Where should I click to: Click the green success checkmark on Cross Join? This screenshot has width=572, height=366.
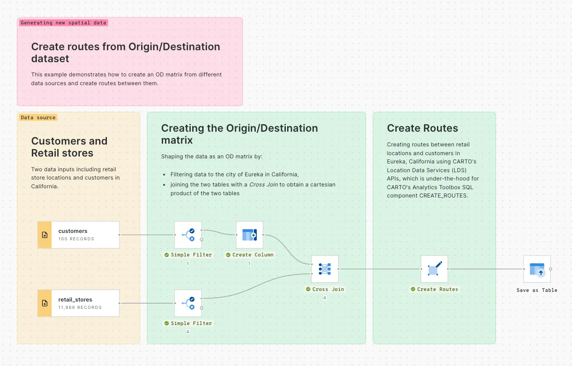click(x=308, y=289)
